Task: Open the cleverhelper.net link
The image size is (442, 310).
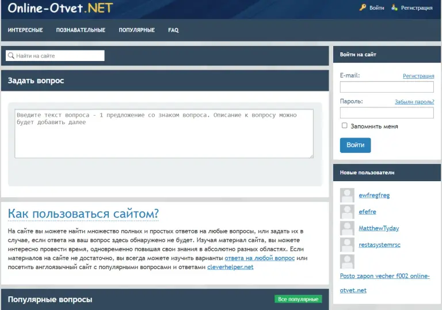Action: (230, 267)
